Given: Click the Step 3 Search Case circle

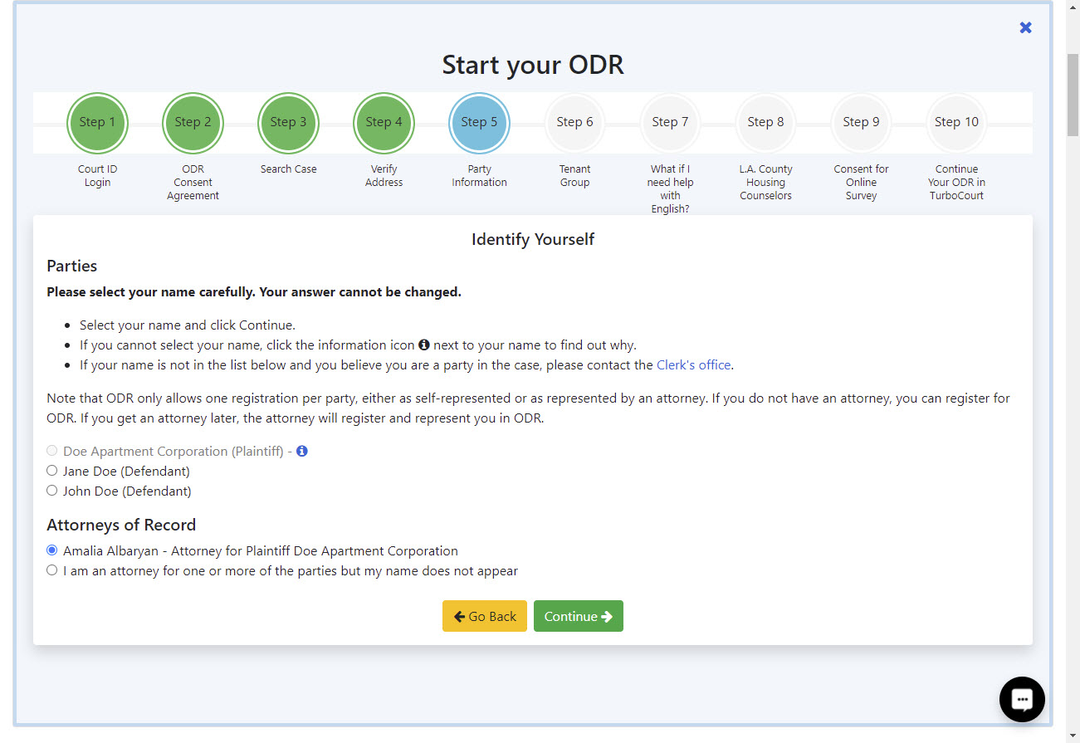Looking at the screenshot, I should click(x=288, y=122).
